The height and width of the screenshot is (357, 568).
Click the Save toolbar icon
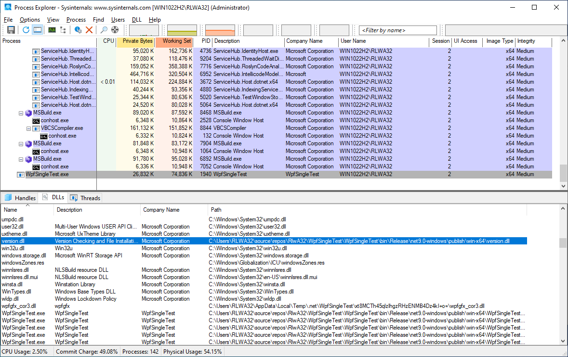click(11, 30)
